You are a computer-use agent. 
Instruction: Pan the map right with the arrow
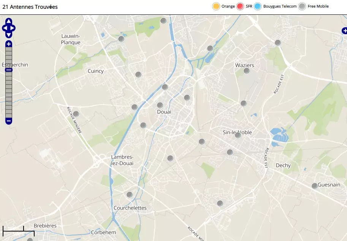(x=13, y=28)
